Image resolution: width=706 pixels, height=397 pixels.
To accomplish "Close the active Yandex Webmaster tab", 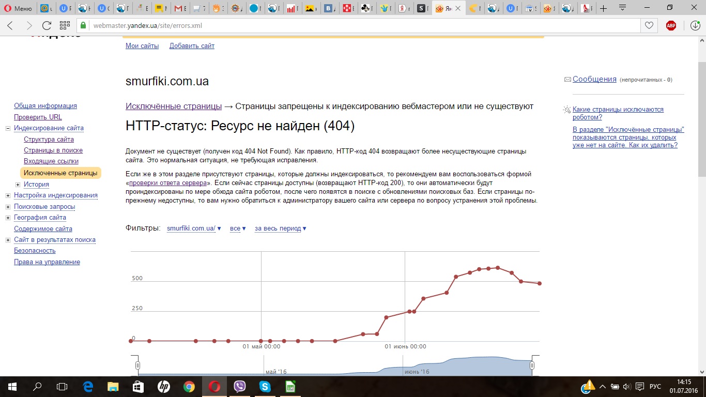I will [x=459, y=8].
